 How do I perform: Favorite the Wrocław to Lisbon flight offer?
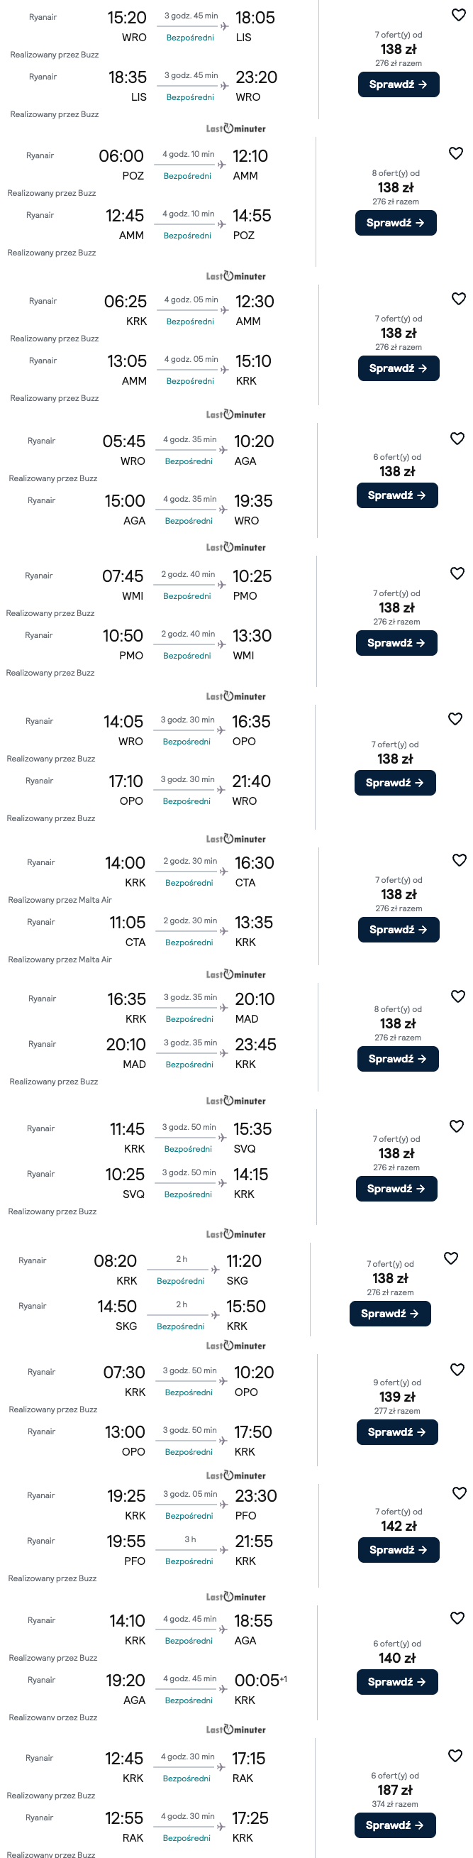pos(459,15)
